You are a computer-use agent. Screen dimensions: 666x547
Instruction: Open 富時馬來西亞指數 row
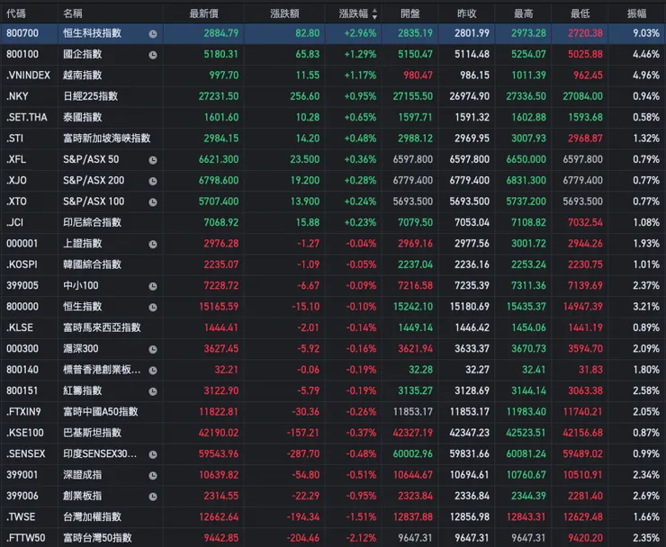coord(333,327)
